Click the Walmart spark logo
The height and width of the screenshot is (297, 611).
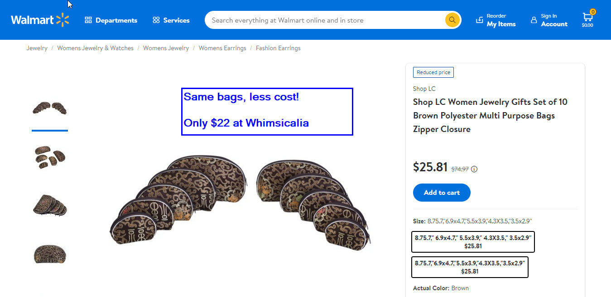click(63, 20)
